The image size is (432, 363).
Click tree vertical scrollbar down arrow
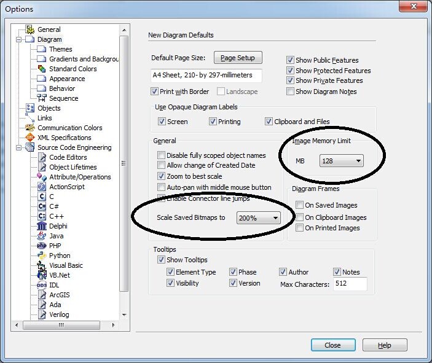point(124,315)
